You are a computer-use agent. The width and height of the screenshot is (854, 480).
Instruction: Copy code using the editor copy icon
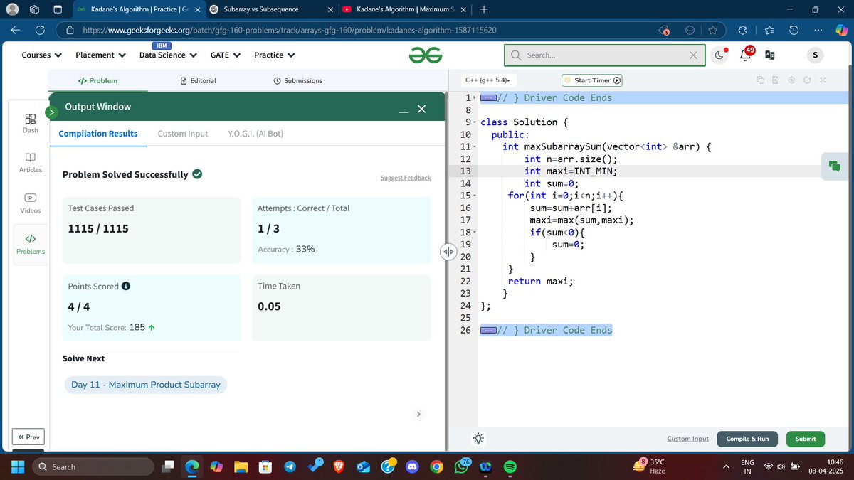pyautogui.click(x=761, y=80)
